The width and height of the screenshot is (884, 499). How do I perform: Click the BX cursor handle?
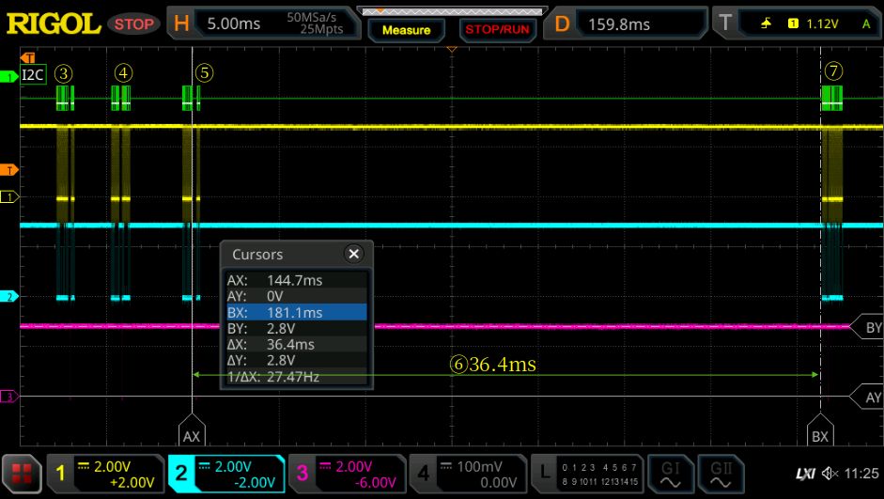coord(820,430)
